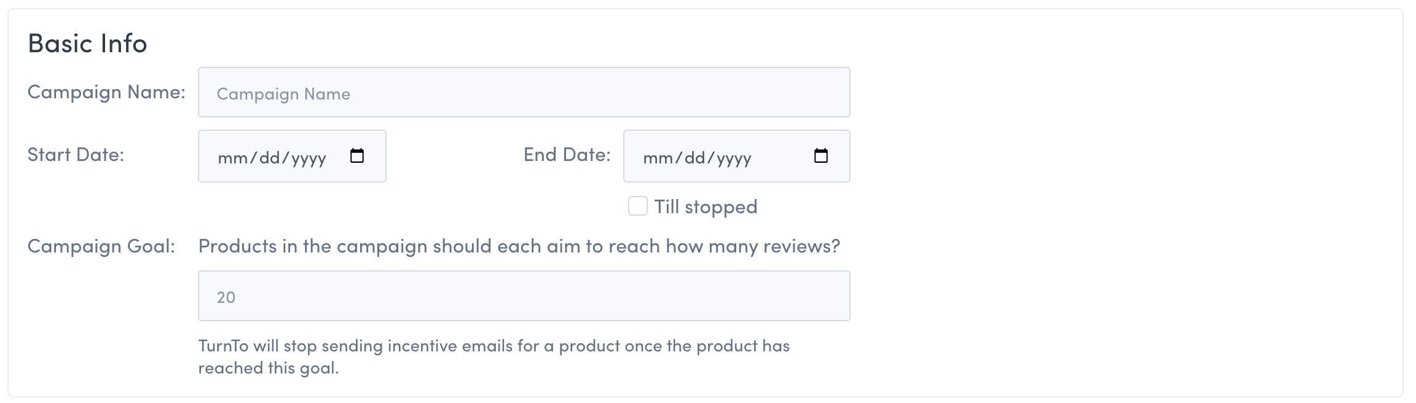
Task: Click the Till stopped label text
Action: (x=706, y=207)
